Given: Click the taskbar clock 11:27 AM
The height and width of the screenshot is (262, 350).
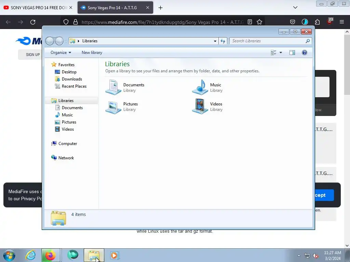Looking at the screenshot, I should pos(333,253).
